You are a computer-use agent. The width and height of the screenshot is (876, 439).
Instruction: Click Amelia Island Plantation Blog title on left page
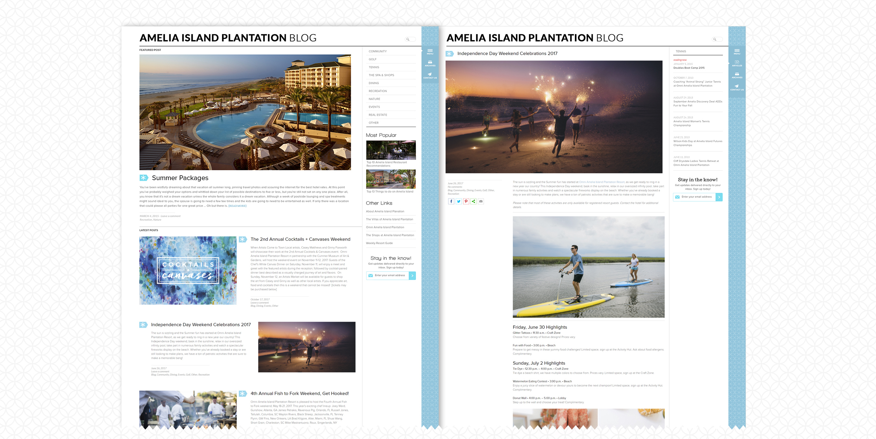click(228, 38)
